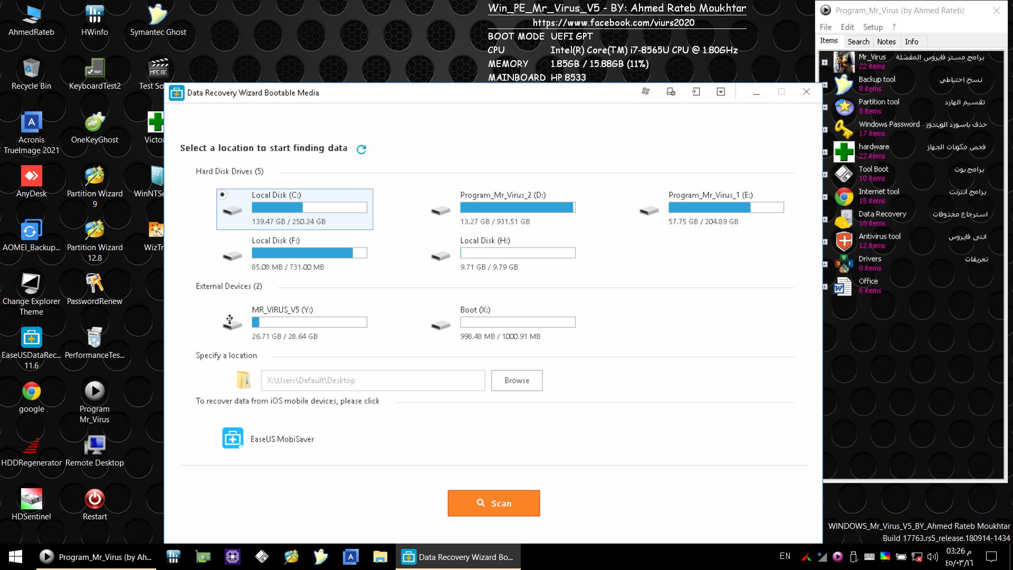This screenshot has width=1013, height=570.
Task: Switch to the Info tab
Action: (911, 42)
